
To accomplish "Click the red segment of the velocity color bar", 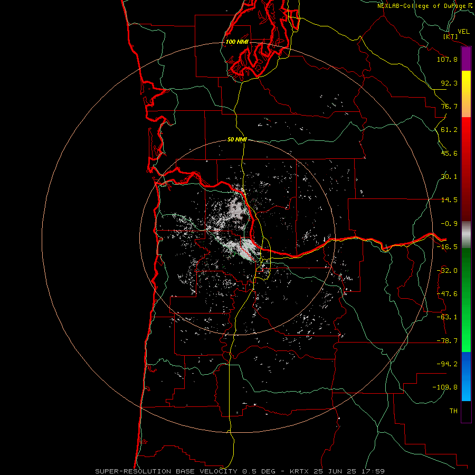I will point(466,168).
